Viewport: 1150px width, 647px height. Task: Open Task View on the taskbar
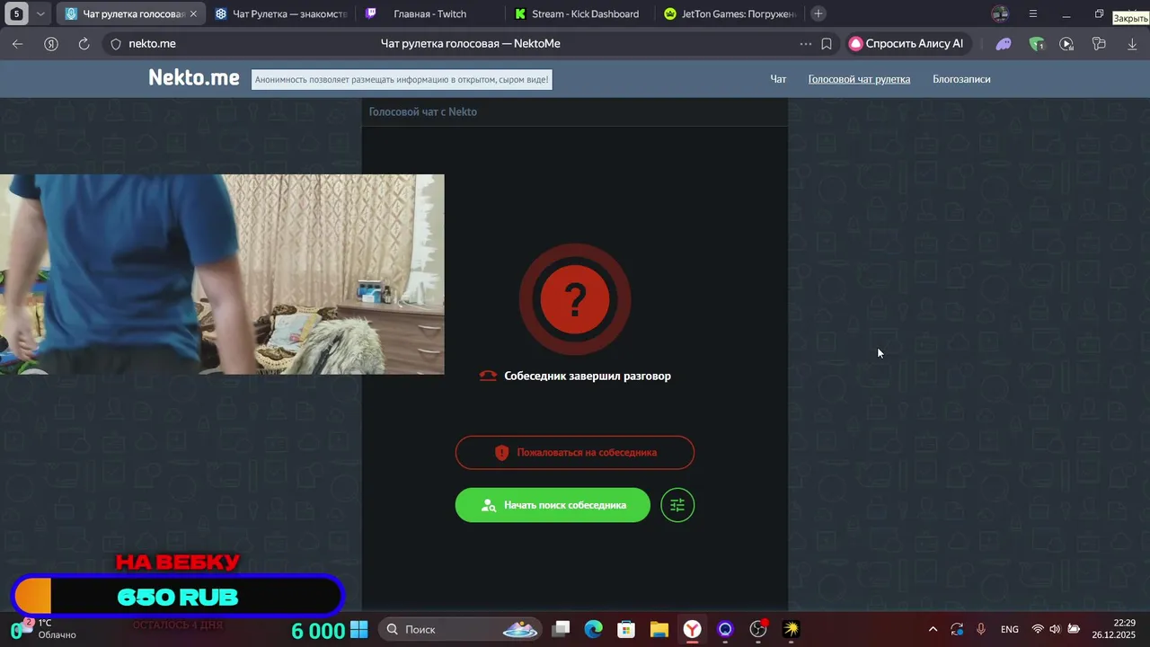click(561, 629)
